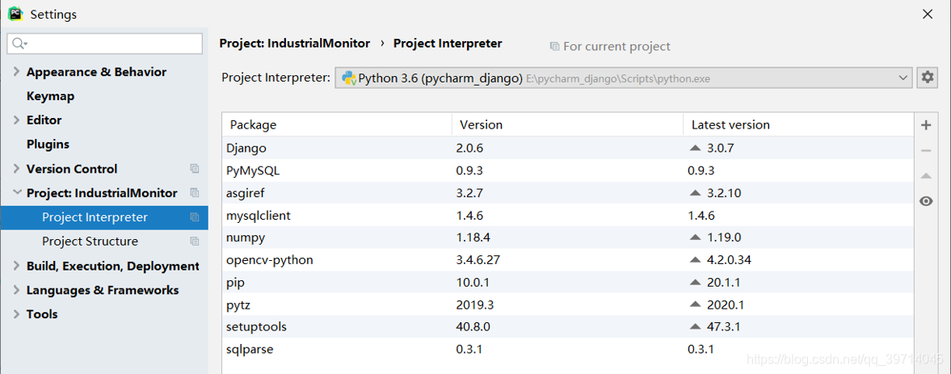Click the search magnifier icon

[19, 44]
